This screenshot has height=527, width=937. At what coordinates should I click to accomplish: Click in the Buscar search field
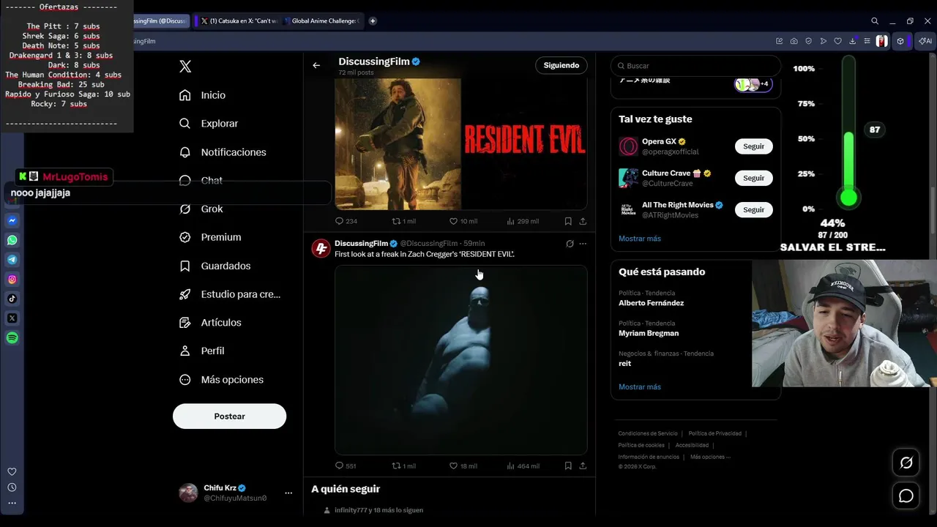pyautogui.click(x=695, y=66)
